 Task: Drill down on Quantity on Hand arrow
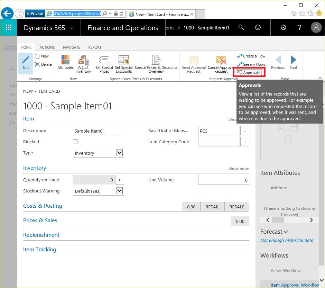120,180
